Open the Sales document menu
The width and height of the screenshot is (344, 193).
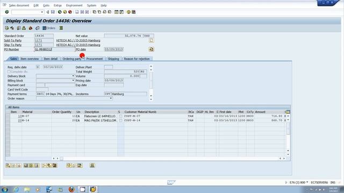(19, 5)
